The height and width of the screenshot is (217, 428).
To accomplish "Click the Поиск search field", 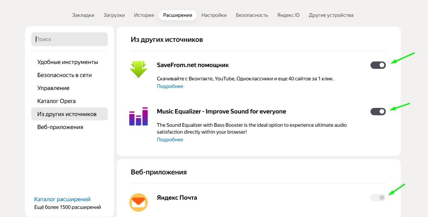I will click(x=70, y=39).
